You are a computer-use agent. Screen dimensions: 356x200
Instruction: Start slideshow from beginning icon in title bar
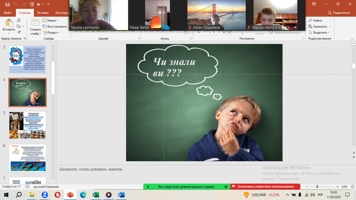click(x=32, y=4)
